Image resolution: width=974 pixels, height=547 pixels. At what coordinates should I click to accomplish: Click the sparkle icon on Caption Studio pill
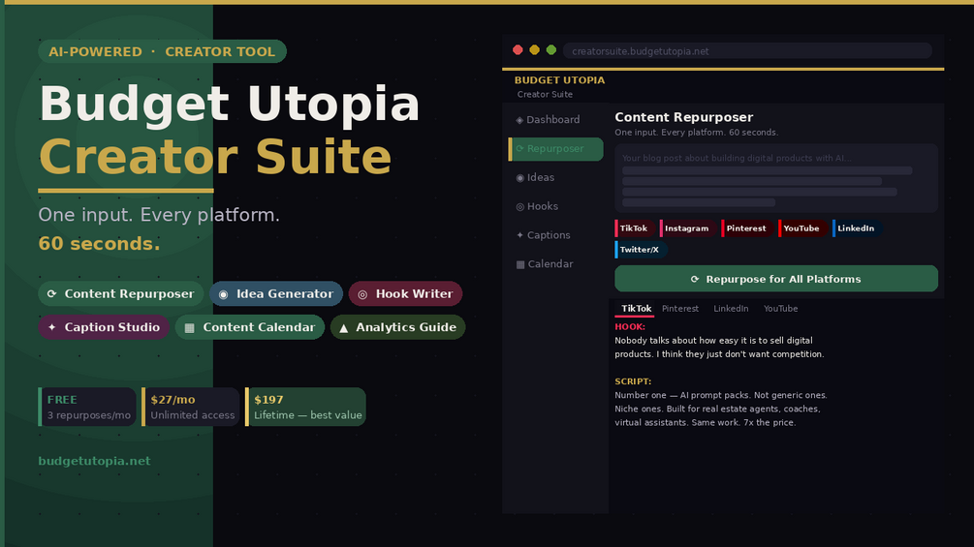point(52,327)
